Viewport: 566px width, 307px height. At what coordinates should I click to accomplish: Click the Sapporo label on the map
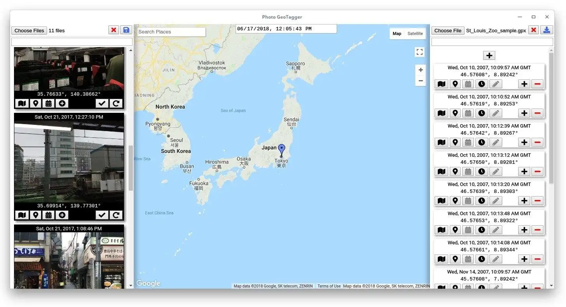[x=295, y=66]
